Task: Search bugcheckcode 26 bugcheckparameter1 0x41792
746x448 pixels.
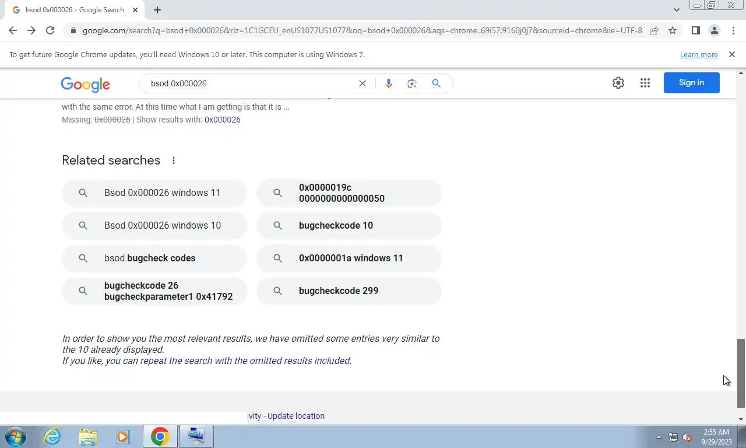Action: [x=154, y=291]
